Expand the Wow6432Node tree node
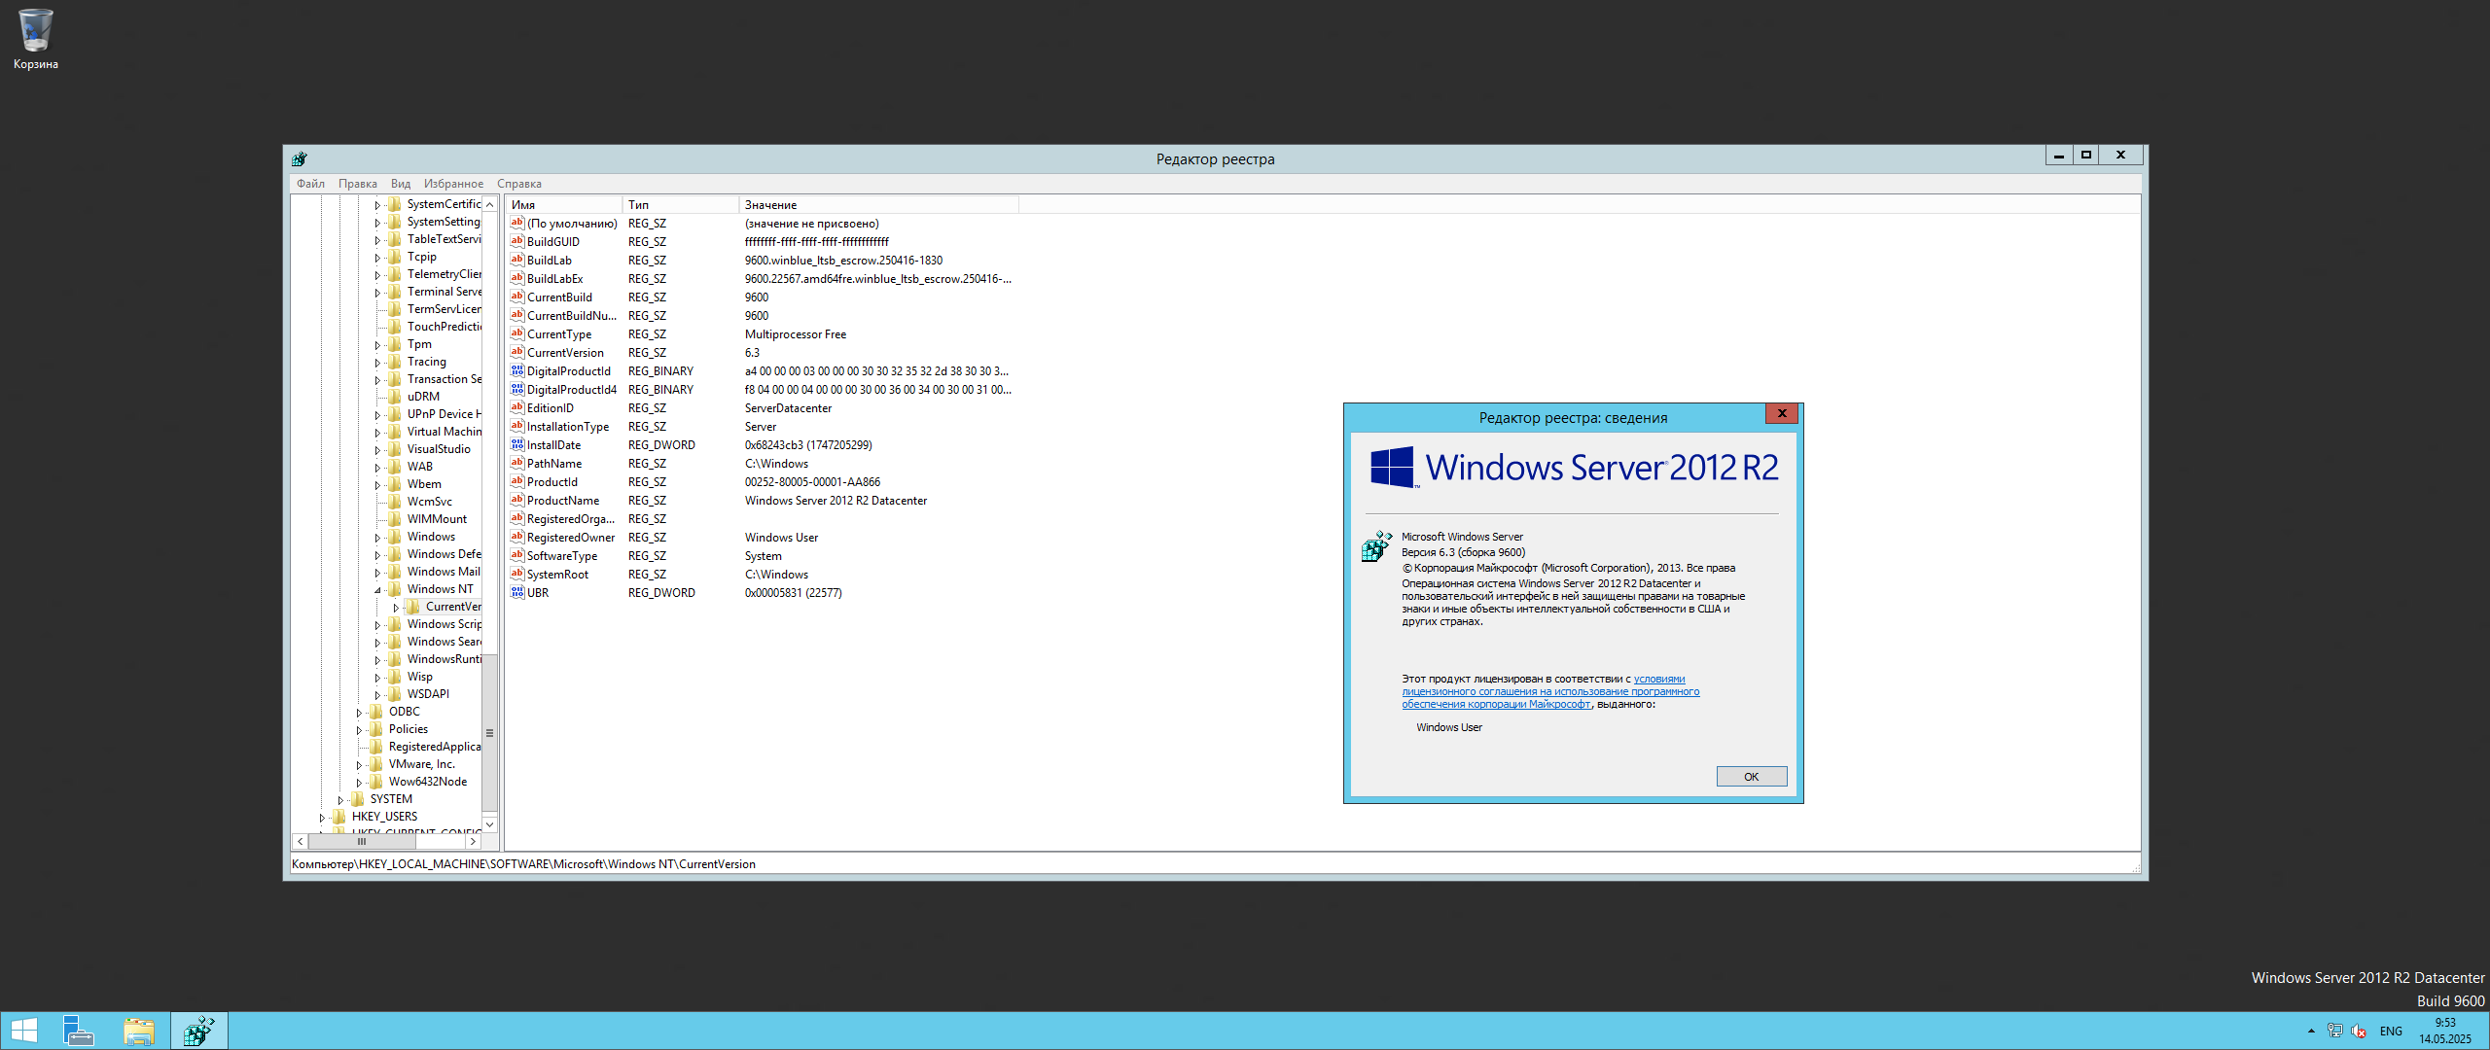The height and width of the screenshot is (1050, 2490). (x=359, y=783)
